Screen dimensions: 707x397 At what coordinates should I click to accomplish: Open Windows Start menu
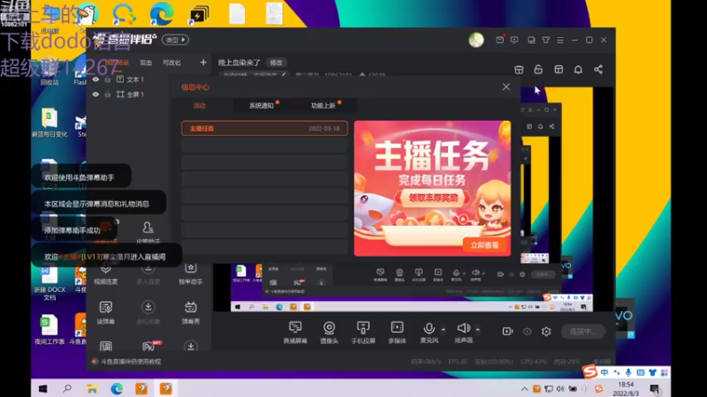tap(42, 388)
